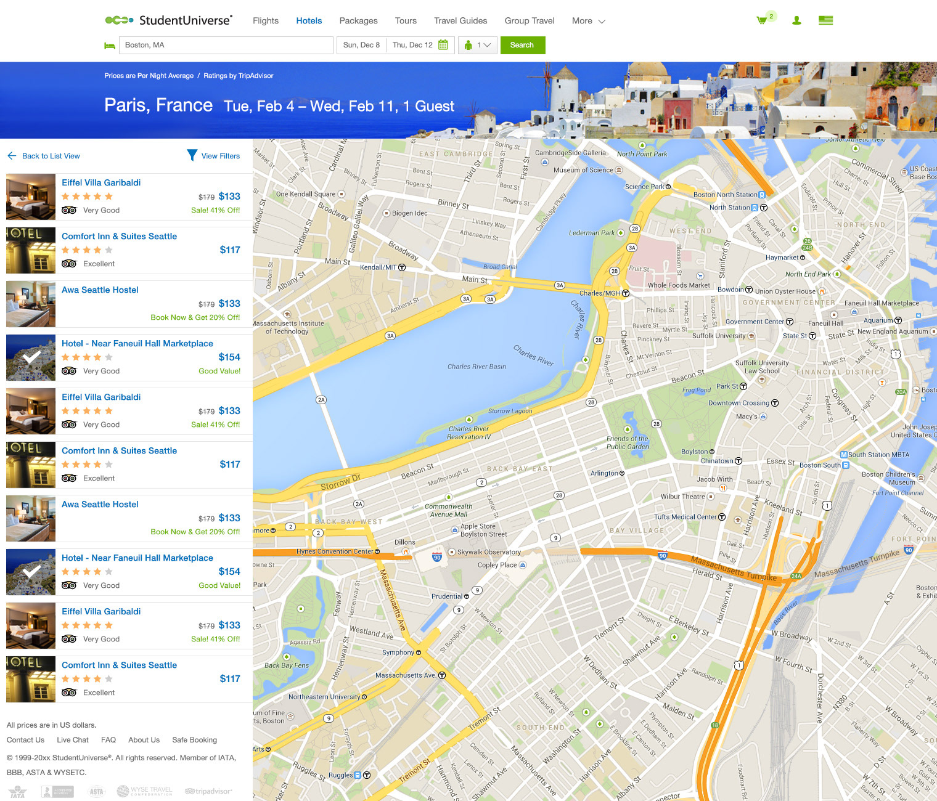The image size is (937, 801).
Task: Open the Live Chat footer link
Action: (x=73, y=740)
